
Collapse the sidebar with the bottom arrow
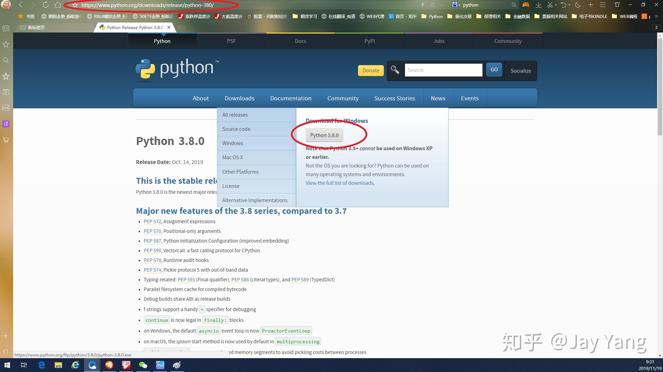pyautogui.click(x=6, y=352)
